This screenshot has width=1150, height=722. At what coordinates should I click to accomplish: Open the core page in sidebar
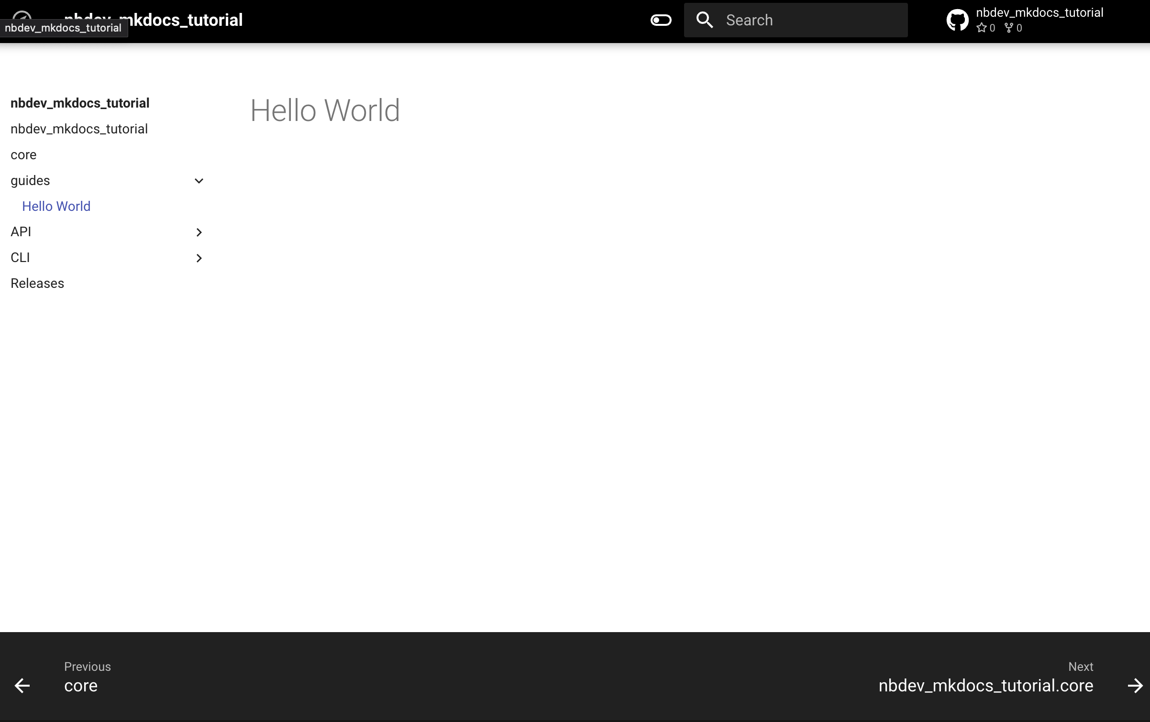pyautogui.click(x=23, y=155)
